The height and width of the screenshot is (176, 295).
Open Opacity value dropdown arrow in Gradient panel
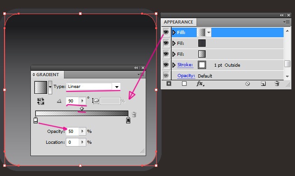tap(83, 131)
